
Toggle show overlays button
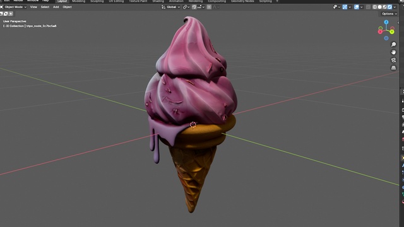pyautogui.click(x=357, y=7)
